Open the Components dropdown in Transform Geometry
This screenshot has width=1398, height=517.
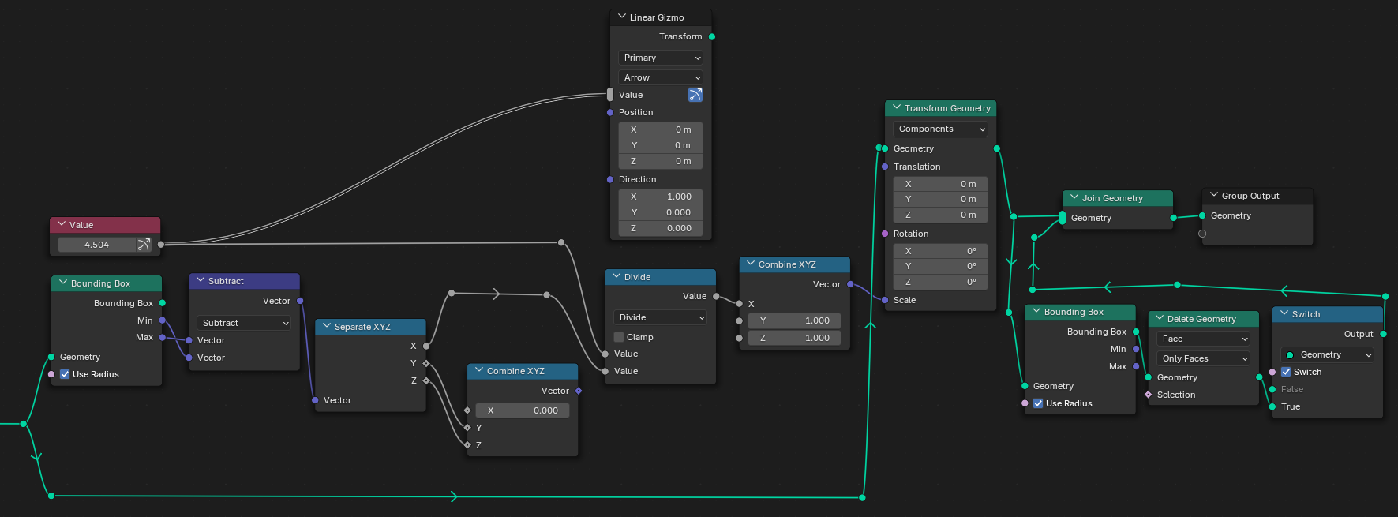pos(940,129)
